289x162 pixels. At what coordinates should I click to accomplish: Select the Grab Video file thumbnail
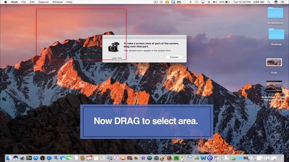pos(274,86)
